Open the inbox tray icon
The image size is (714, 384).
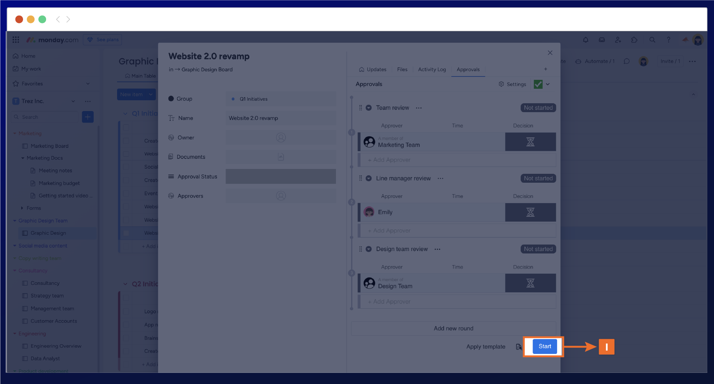click(602, 40)
